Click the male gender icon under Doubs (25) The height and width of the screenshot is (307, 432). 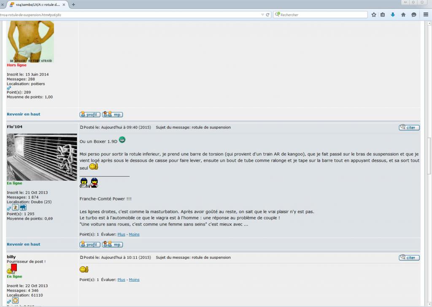[x=9, y=208]
